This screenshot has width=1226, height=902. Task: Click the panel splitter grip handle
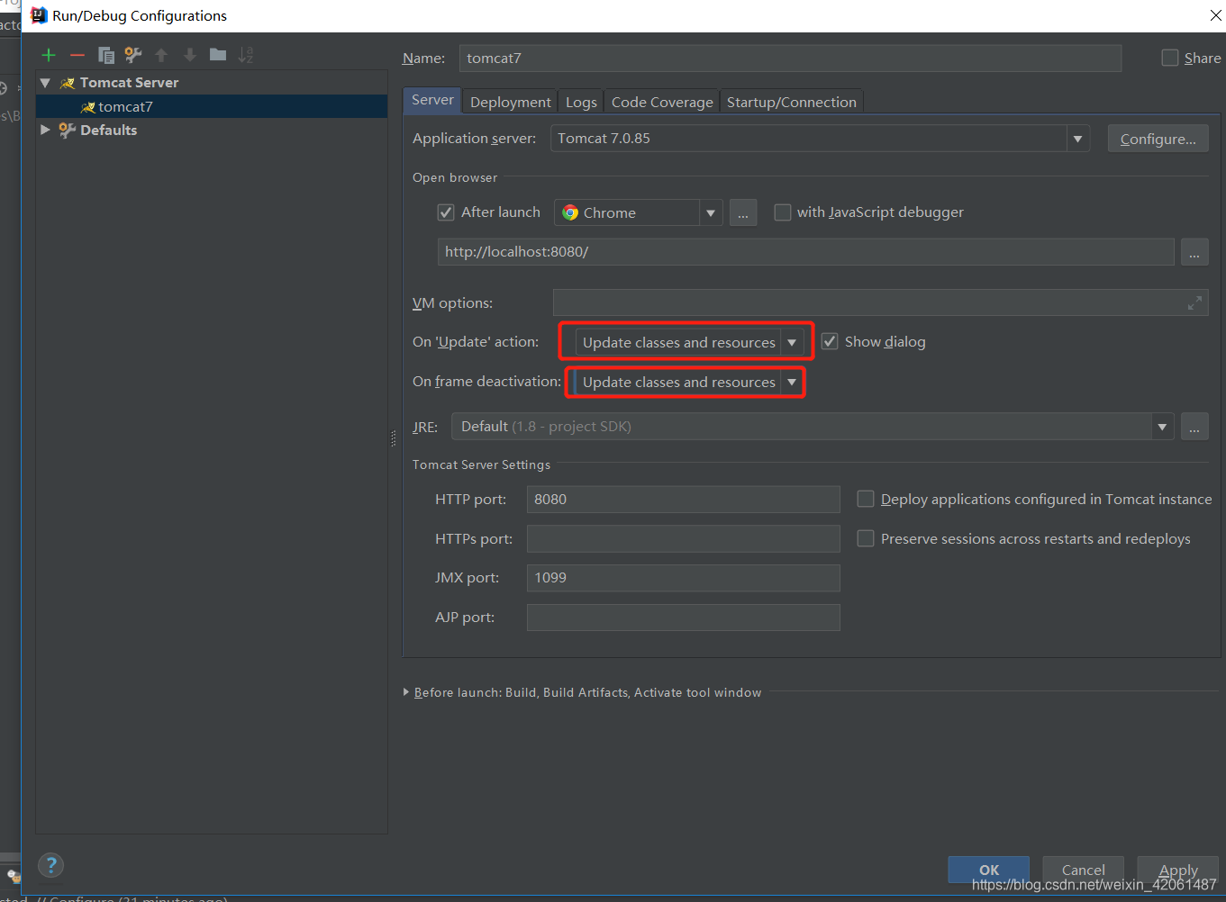tap(394, 439)
